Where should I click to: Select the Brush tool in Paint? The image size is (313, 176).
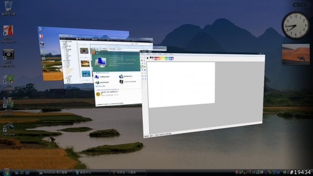145,67
